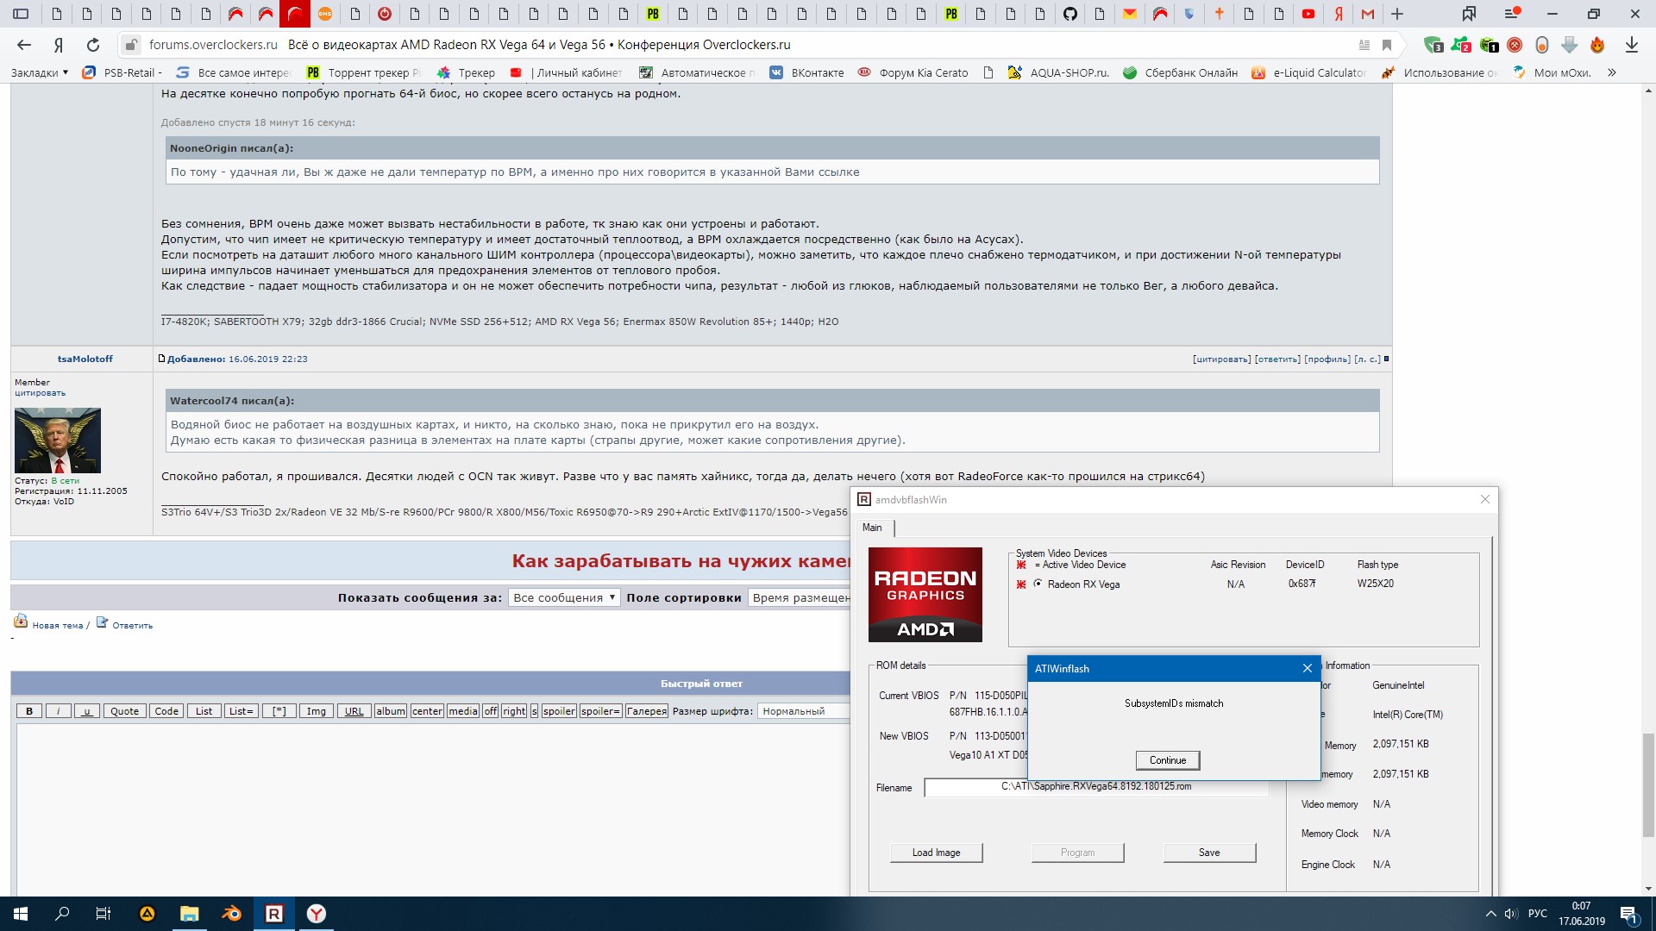Show more bookmarks chevron
The height and width of the screenshot is (931, 1656).
(x=1611, y=72)
